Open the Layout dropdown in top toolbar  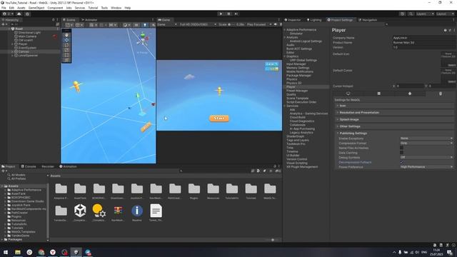(445, 14)
